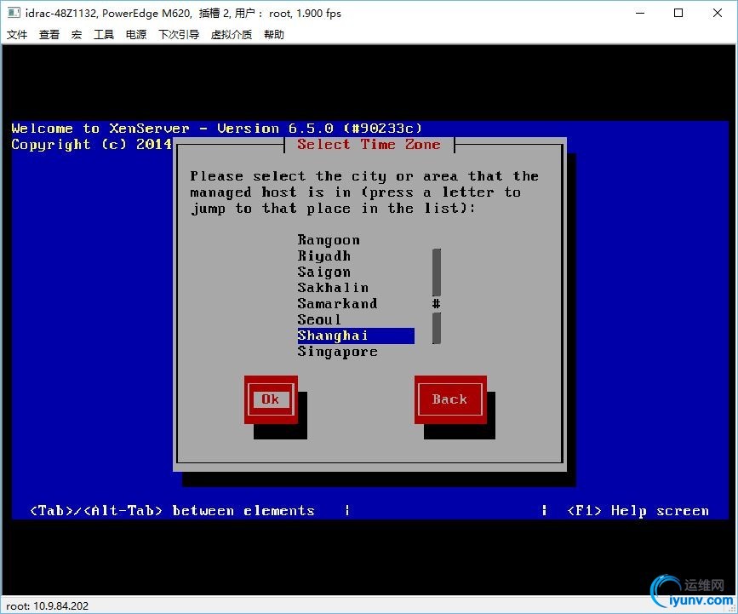Click the Select Time Zone dialog title
Screen dimensions: 738x614
click(x=369, y=145)
